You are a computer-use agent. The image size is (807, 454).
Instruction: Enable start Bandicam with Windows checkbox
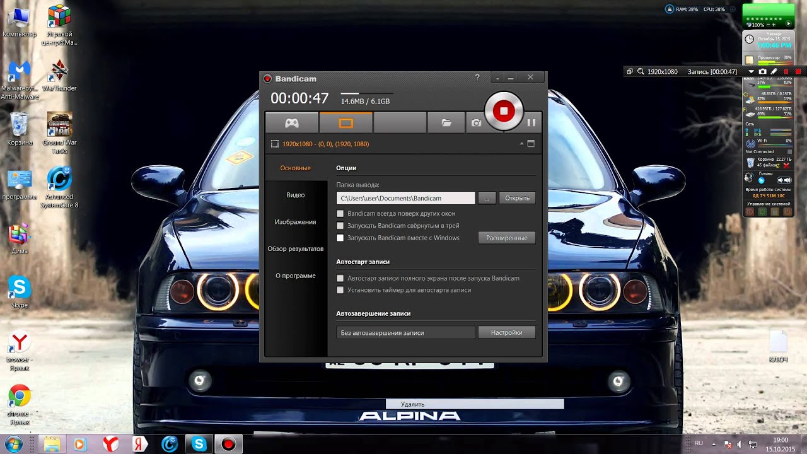(340, 238)
